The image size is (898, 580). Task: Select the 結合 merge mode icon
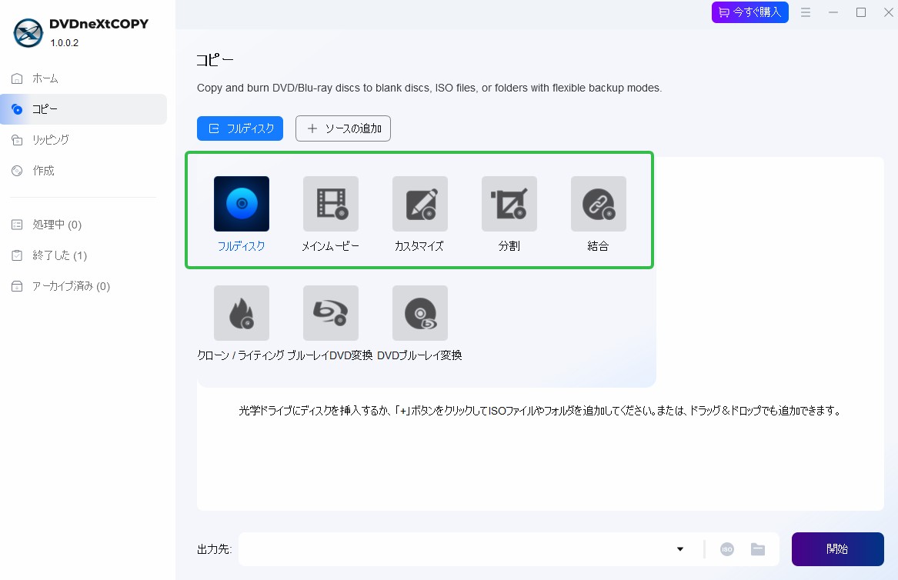coord(599,204)
